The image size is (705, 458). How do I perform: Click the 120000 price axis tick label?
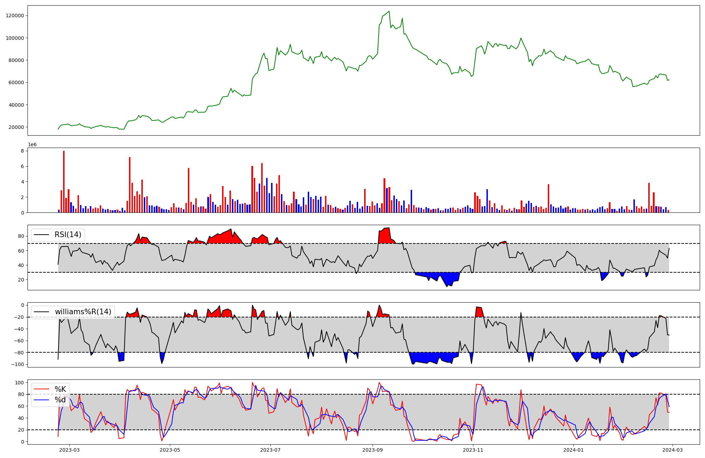tap(15, 16)
